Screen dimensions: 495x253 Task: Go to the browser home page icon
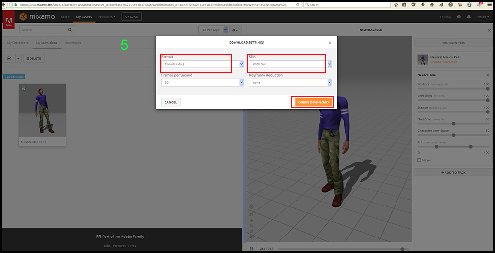click(x=432, y=5)
